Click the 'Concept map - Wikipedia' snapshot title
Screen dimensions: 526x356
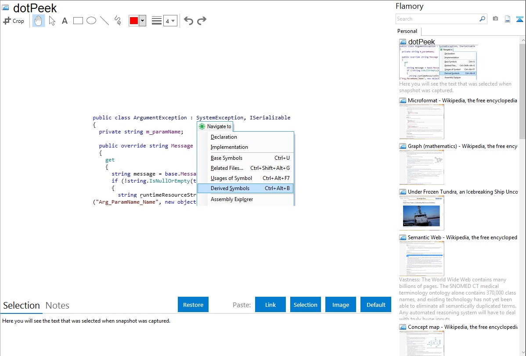click(462, 327)
